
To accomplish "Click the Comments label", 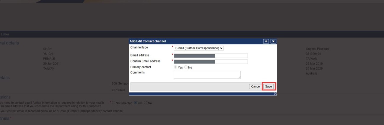I will point(137,73).
